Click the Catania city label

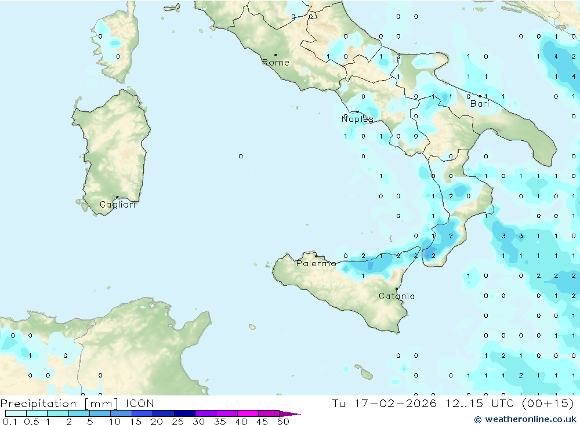(x=397, y=296)
